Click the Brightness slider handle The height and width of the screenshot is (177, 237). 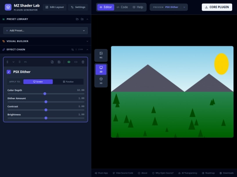point(46,118)
